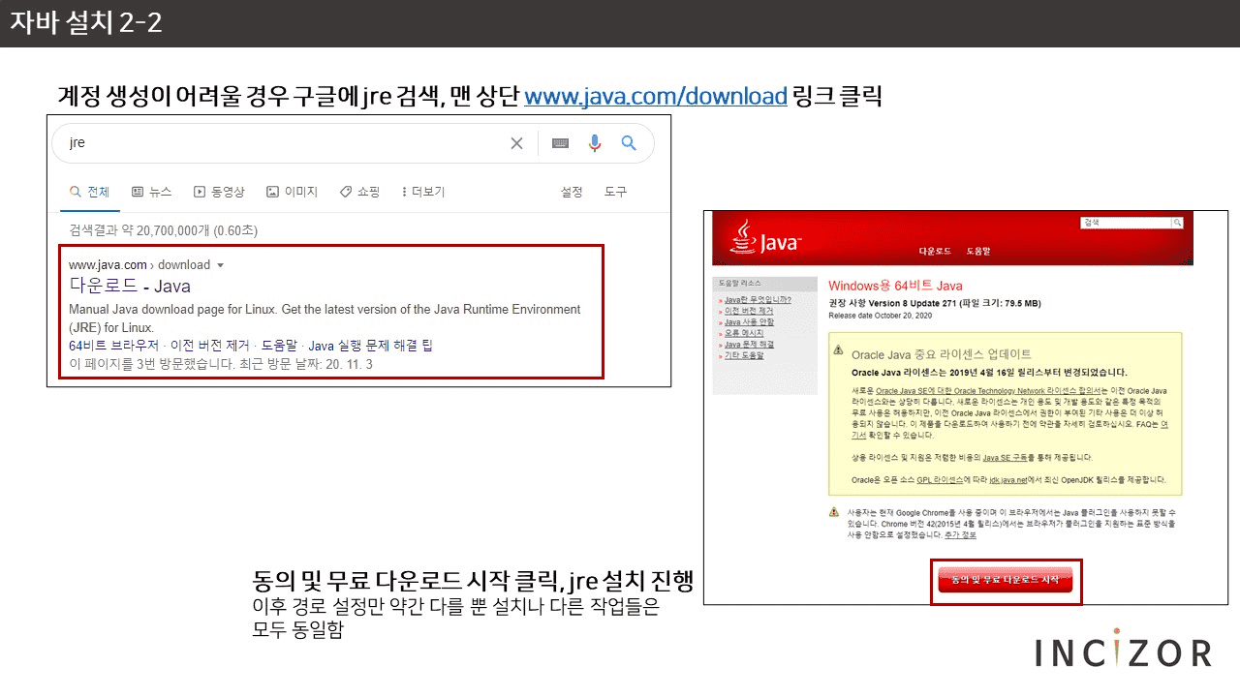Open 이전 버전 제거 in Java sidebar
The image size is (1240, 697).
[749, 311]
